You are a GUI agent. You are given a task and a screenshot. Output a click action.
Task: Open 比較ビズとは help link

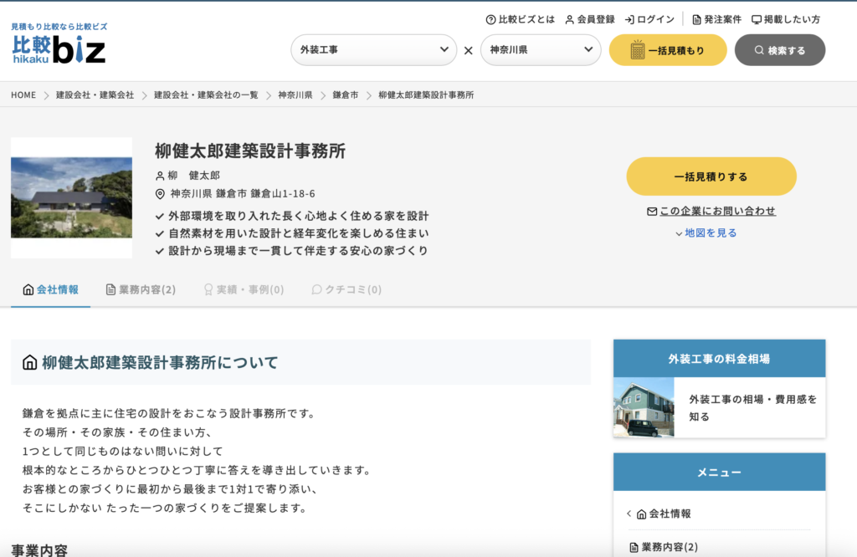520,19
